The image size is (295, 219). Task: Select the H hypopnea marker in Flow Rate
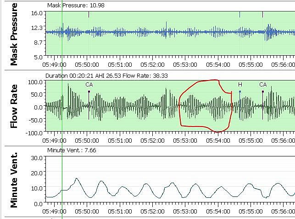pyautogui.click(x=239, y=91)
